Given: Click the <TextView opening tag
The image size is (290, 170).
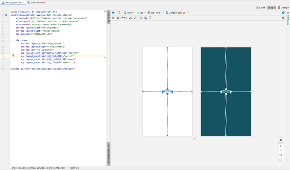Looking at the screenshot, I should click(x=21, y=40).
